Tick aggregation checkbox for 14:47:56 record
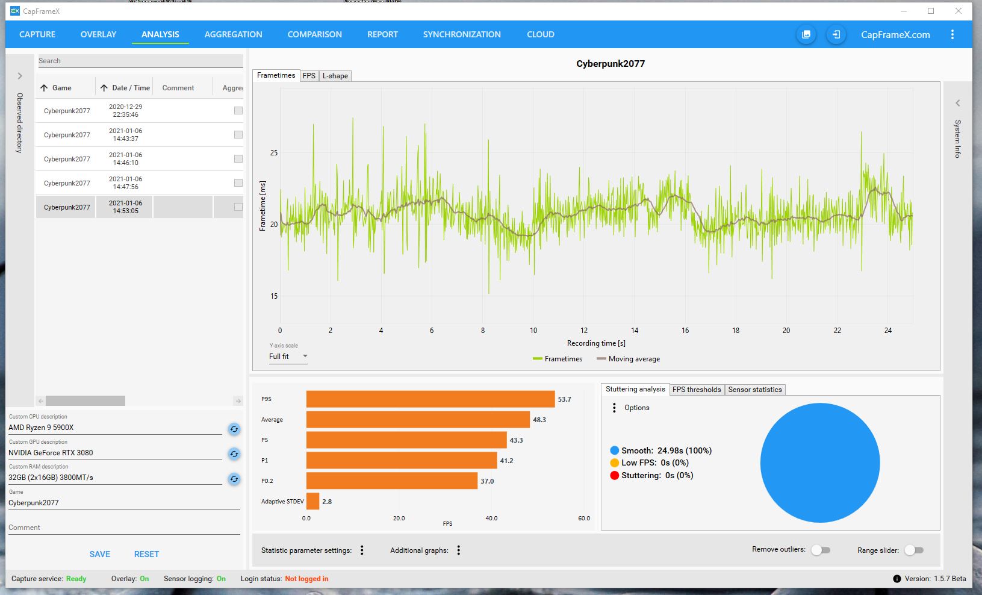Screen dimensions: 982x595 (238, 182)
